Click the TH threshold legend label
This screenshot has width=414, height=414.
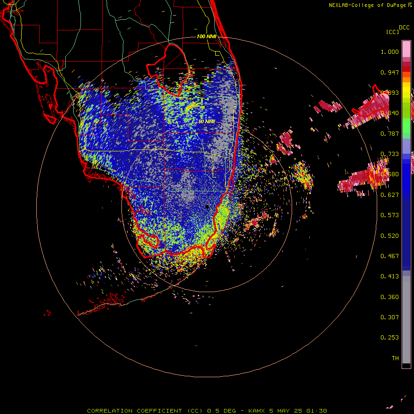(x=395, y=358)
